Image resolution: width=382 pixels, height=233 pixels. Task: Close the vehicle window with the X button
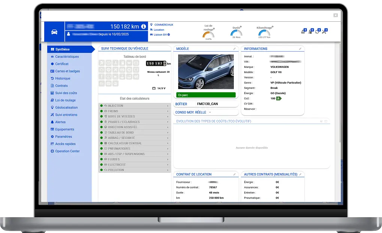(x=335, y=15)
